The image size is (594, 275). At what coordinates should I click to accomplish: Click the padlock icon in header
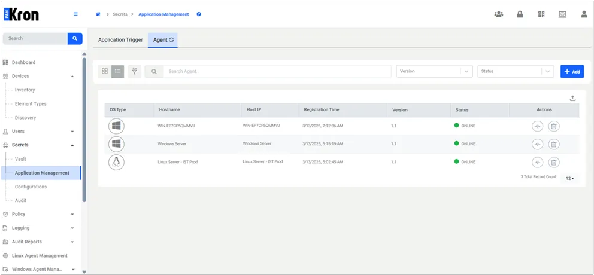click(520, 14)
